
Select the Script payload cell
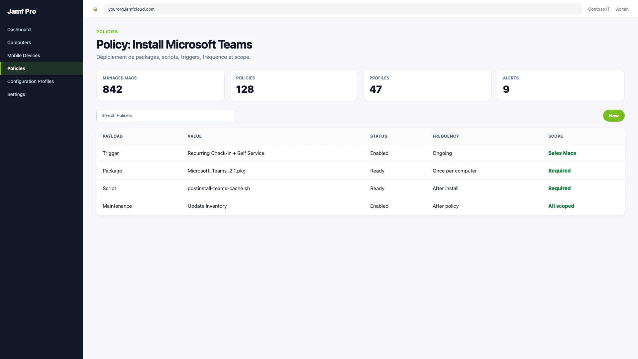tap(109, 188)
